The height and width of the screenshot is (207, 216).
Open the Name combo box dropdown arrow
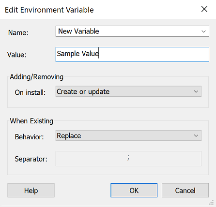pyautogui.click(x=203, y=31)
